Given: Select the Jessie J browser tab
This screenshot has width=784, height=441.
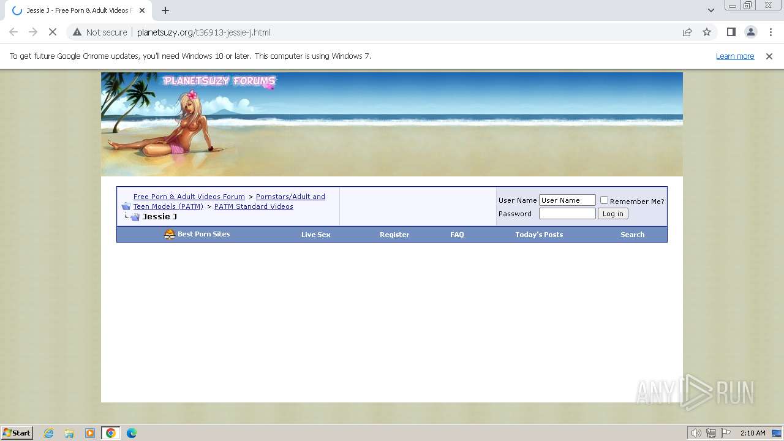Looking at the screenshot, I should coord(78,10).
